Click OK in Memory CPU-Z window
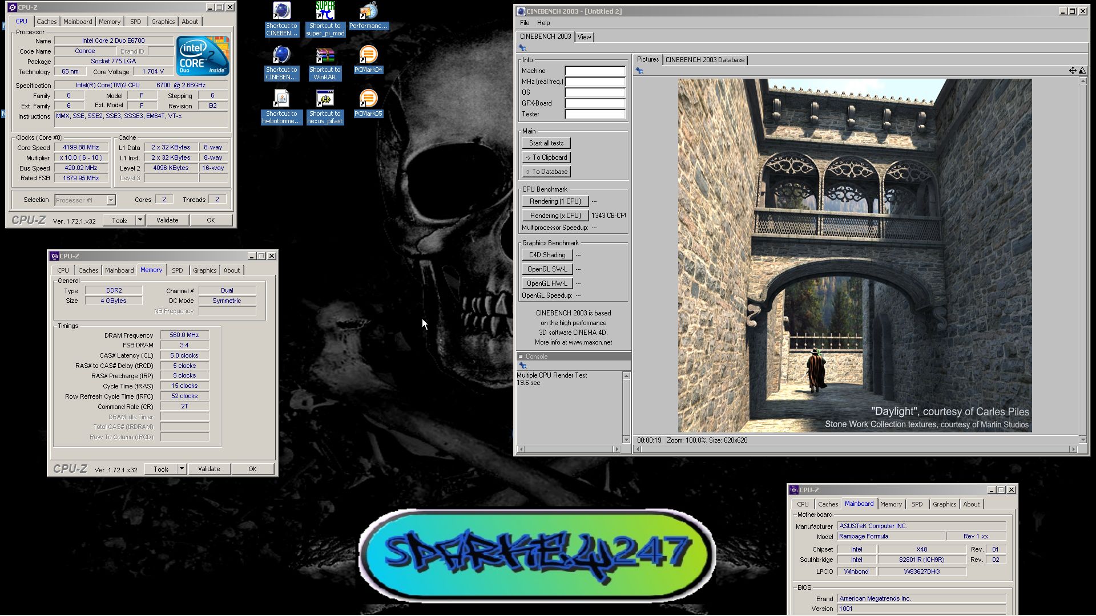This screenshot has height=616, width=1096. pyautogui.click(x=252, y=469)
